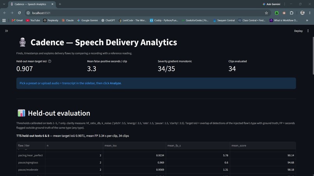
Task: Select the pause/egregious row label
Action: 28,162
